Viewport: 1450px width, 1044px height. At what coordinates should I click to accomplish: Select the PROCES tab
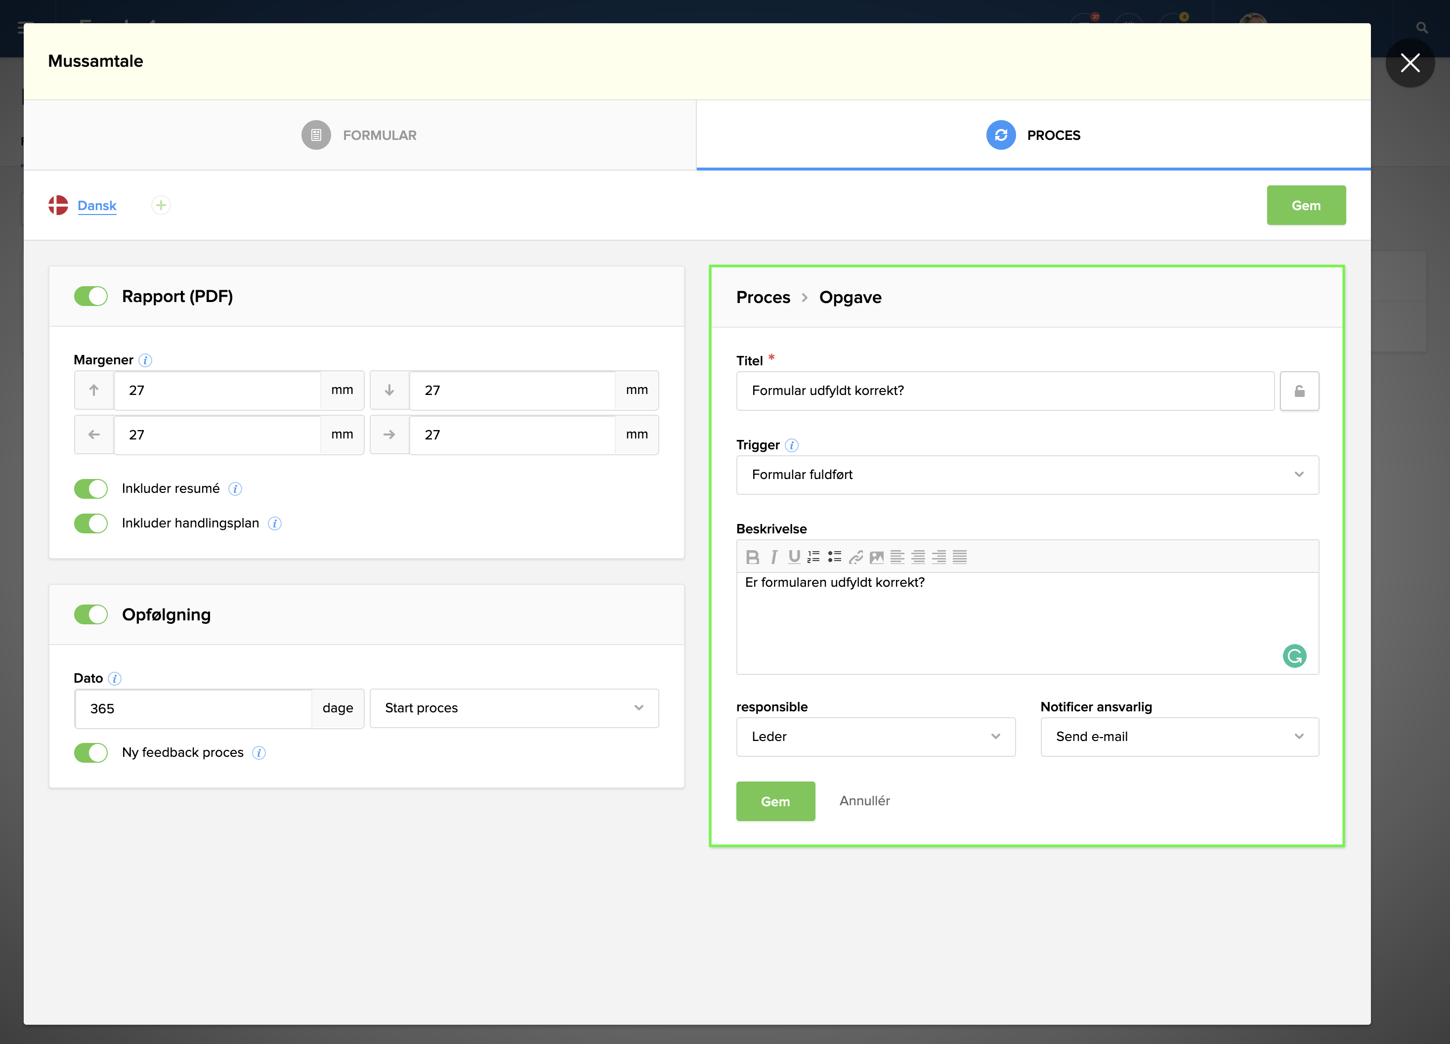pyautogui.click(x=1033, y=135)
